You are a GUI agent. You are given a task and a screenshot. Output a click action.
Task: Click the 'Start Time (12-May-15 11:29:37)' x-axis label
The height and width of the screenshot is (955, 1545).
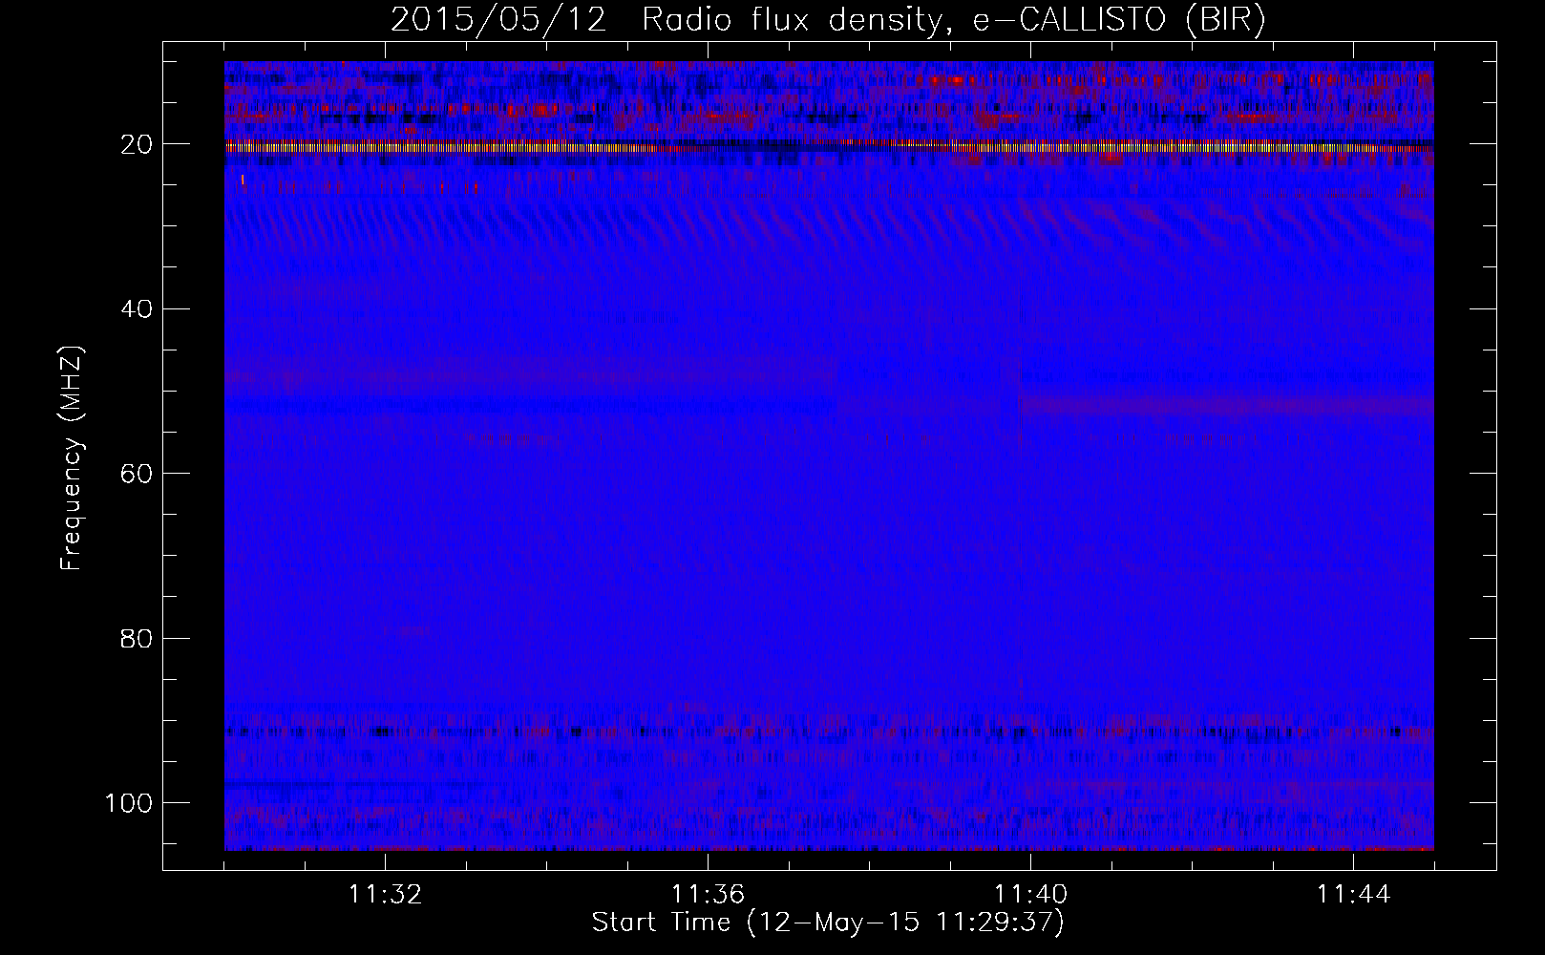click(828, 923)
